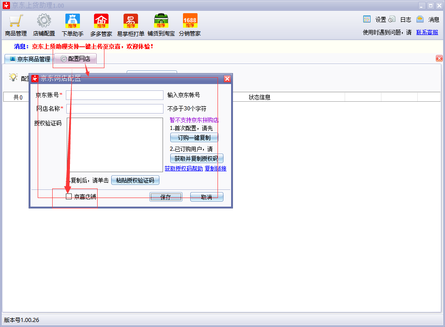Click the 暂不支持京东拼购店 notice
This screenshot has width=445, height=327.
(194, 120)
